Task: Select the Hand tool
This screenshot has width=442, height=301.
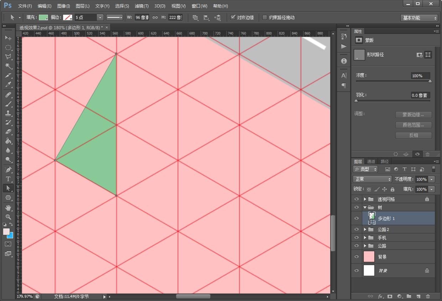Action: click(x=8, y=207)
